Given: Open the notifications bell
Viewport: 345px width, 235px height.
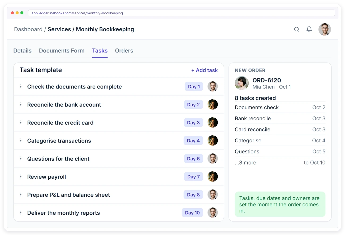Looking at the screenshot, I should click(x=309, y=29).
